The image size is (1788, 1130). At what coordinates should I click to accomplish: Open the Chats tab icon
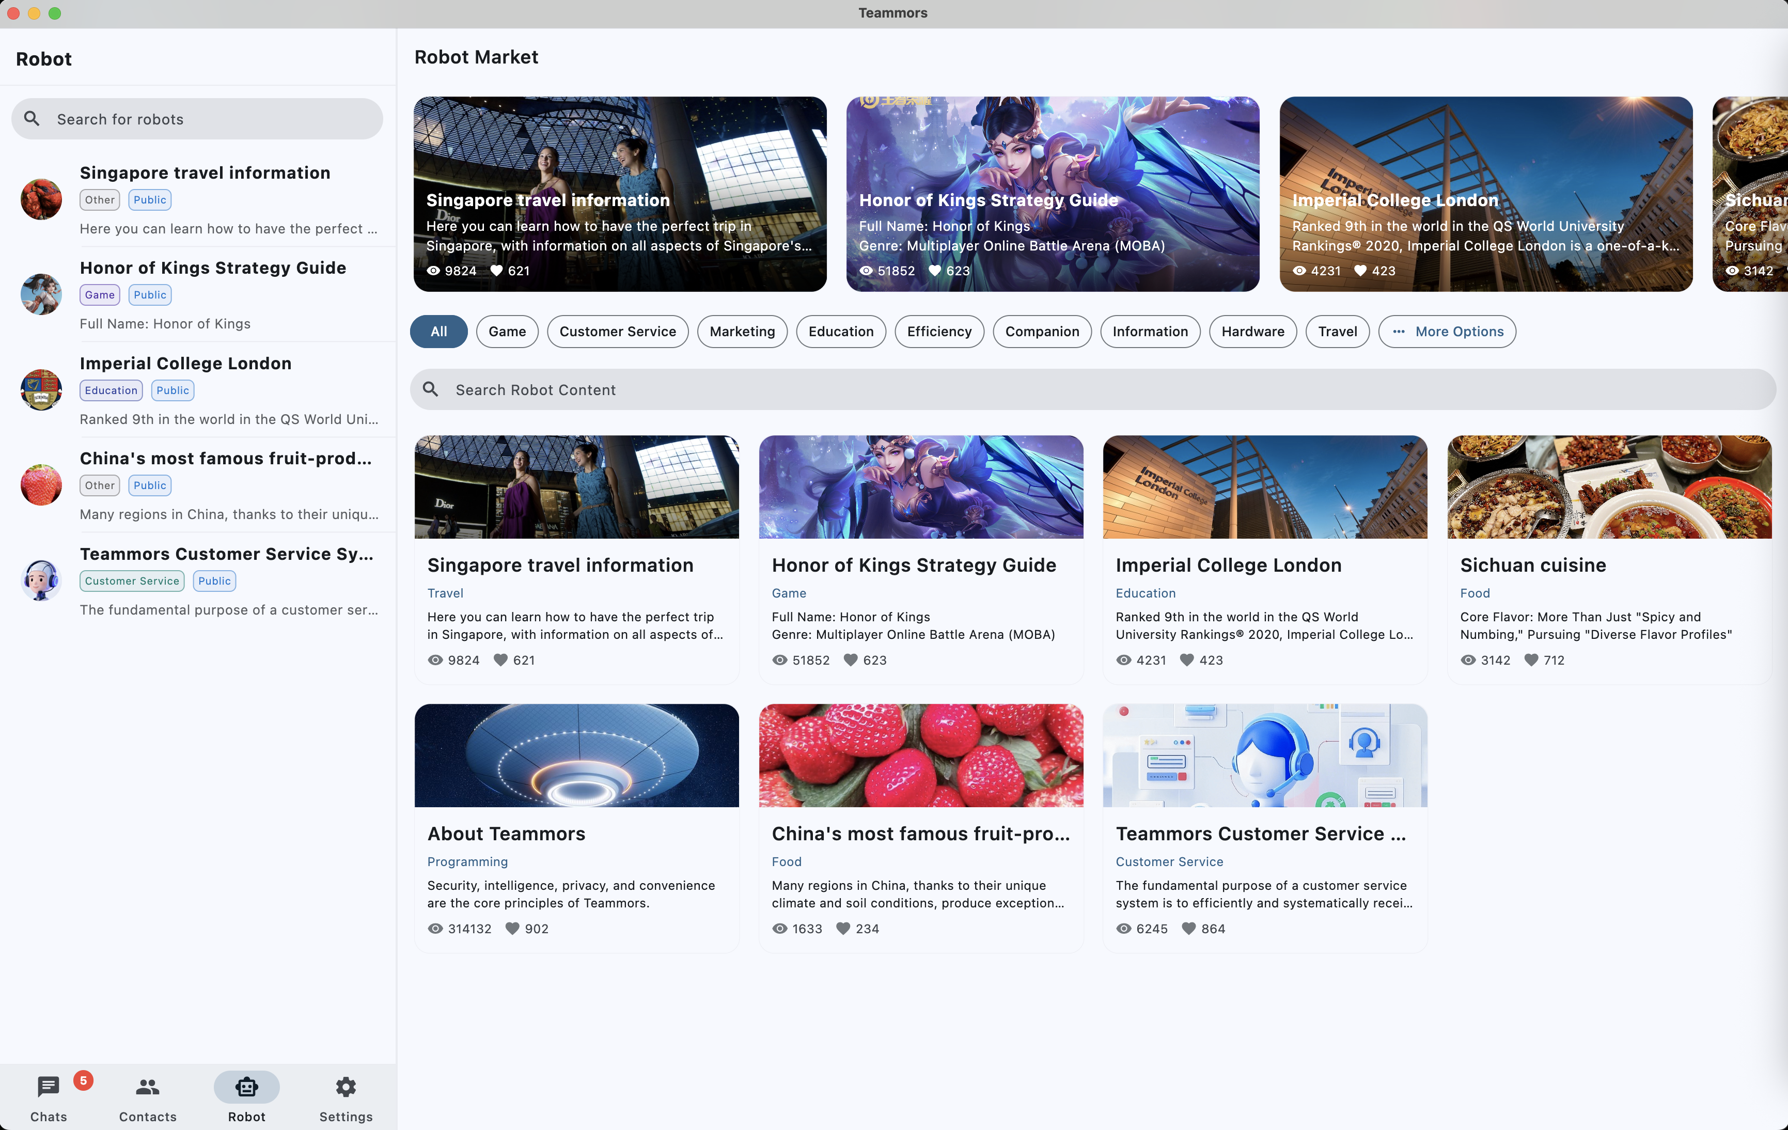48,1087
